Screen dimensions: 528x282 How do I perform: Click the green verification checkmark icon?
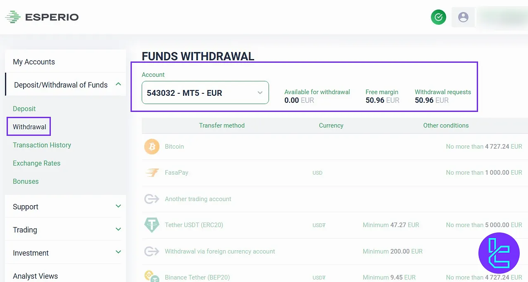(438, 17)
